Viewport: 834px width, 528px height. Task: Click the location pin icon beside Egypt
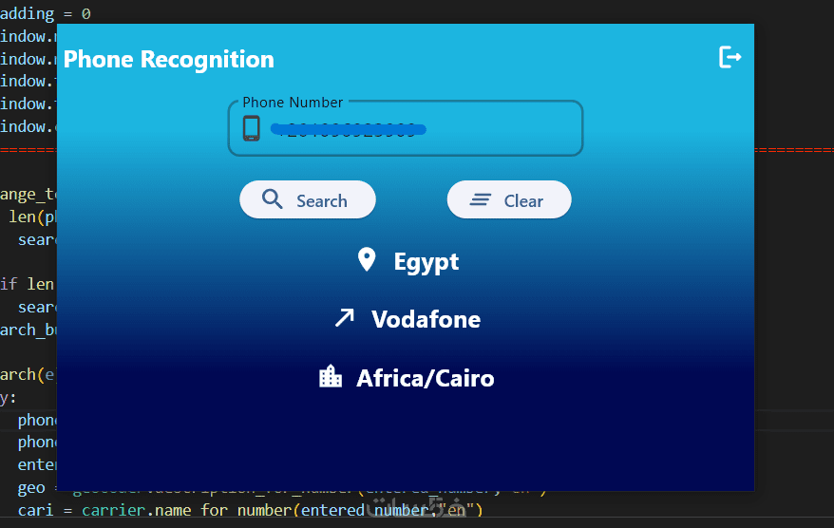(x=367, y=260)
